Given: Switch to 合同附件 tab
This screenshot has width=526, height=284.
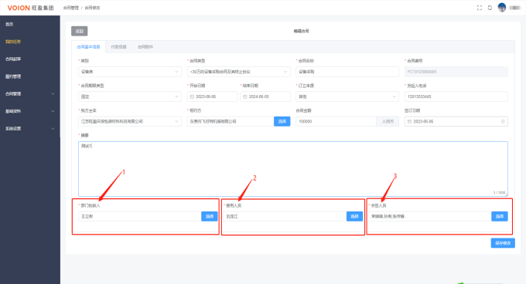Looking at the screenshot, I should pos(145,47).
